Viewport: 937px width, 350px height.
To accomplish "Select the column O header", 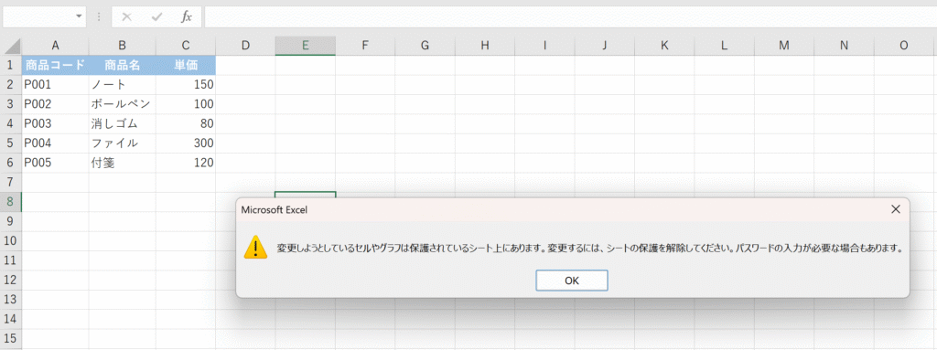I will [903, 46].
